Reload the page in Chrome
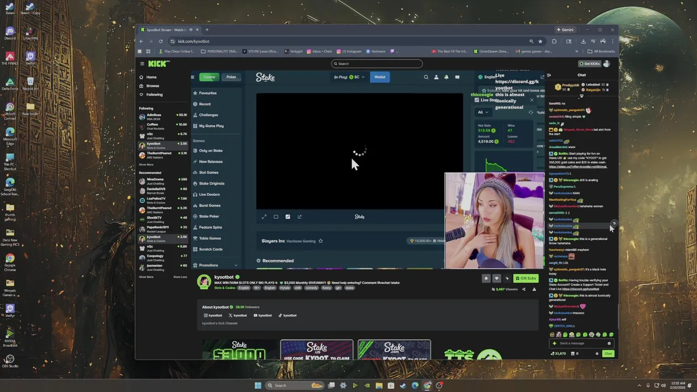The height and width of the screenshot is (392, 697). pos(161,41)
